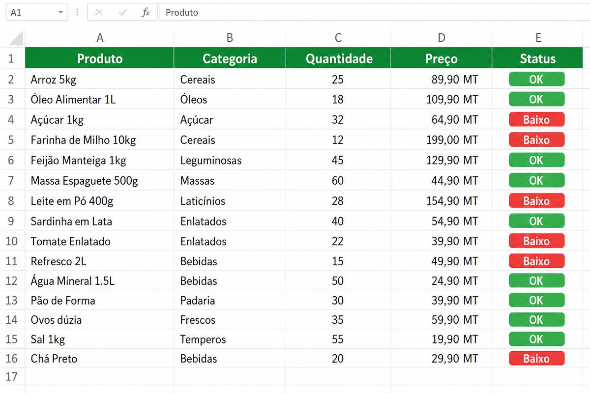Click the formula bar handle dots
590x393 pixels.
(77, 12)
